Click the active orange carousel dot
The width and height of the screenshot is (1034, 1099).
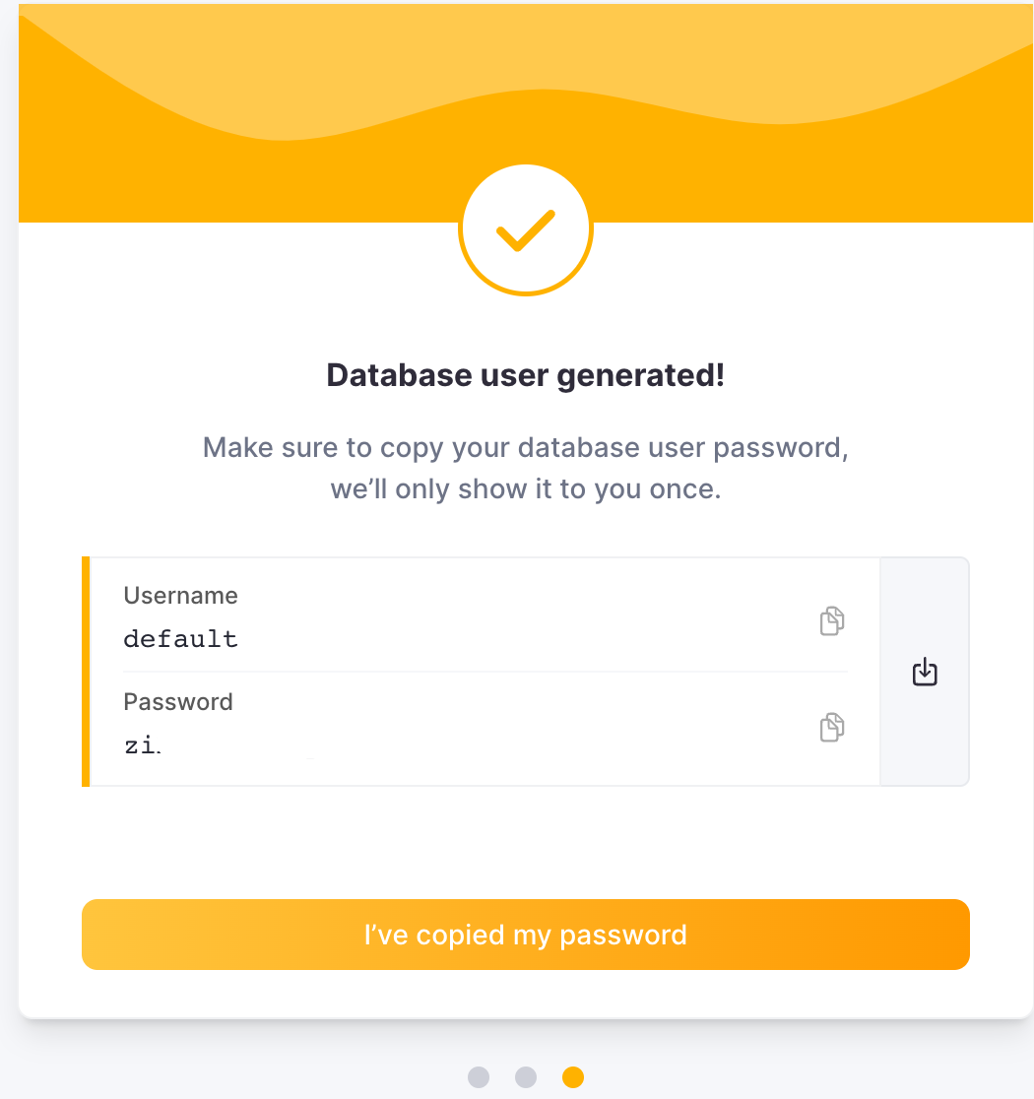tap(573, 1077)
